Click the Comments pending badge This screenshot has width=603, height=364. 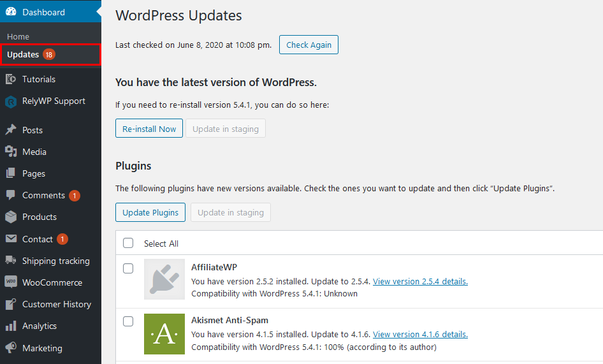click(75, 196)
